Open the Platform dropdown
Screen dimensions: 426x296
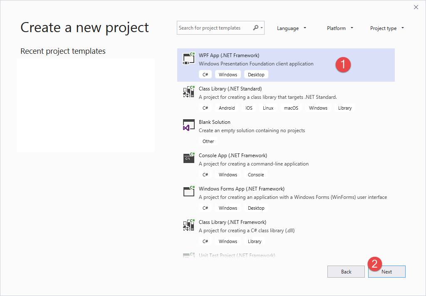(x=340, y=28)
